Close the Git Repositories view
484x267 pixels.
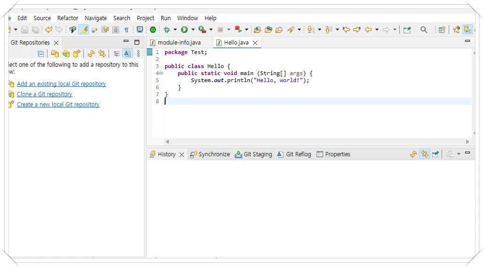pos(56,43)
